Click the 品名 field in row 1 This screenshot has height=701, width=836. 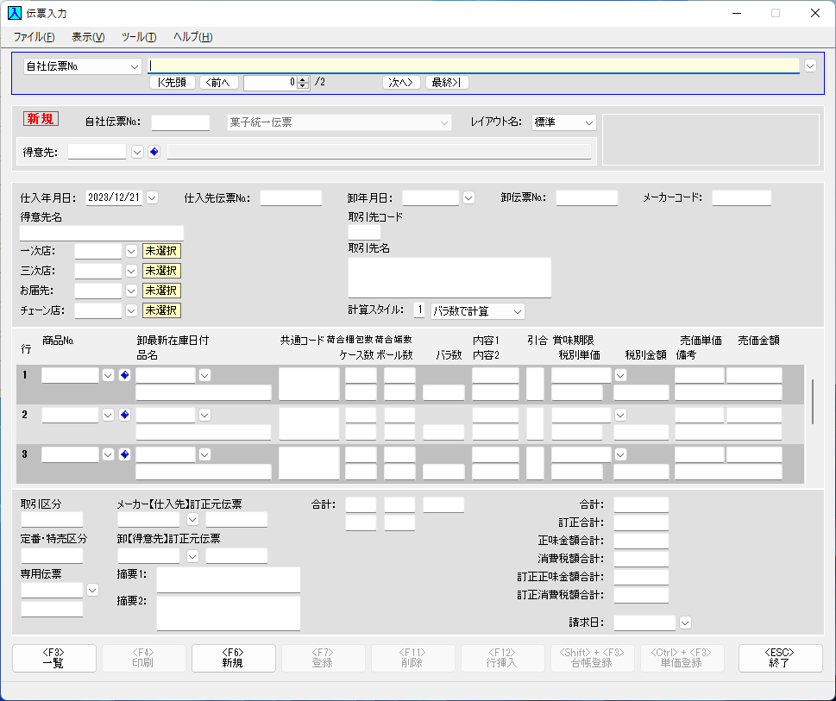[204, 392]
